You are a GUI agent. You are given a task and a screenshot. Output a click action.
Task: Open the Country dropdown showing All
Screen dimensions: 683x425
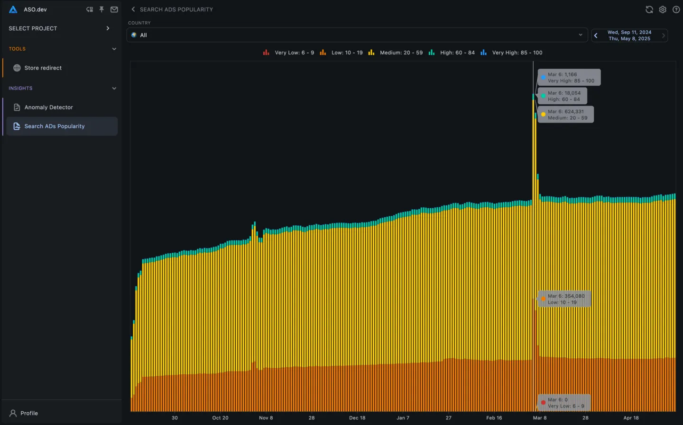(357, 35)
